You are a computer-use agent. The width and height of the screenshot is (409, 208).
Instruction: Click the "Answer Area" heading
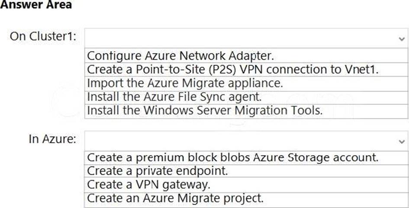(x=35, y=5)
